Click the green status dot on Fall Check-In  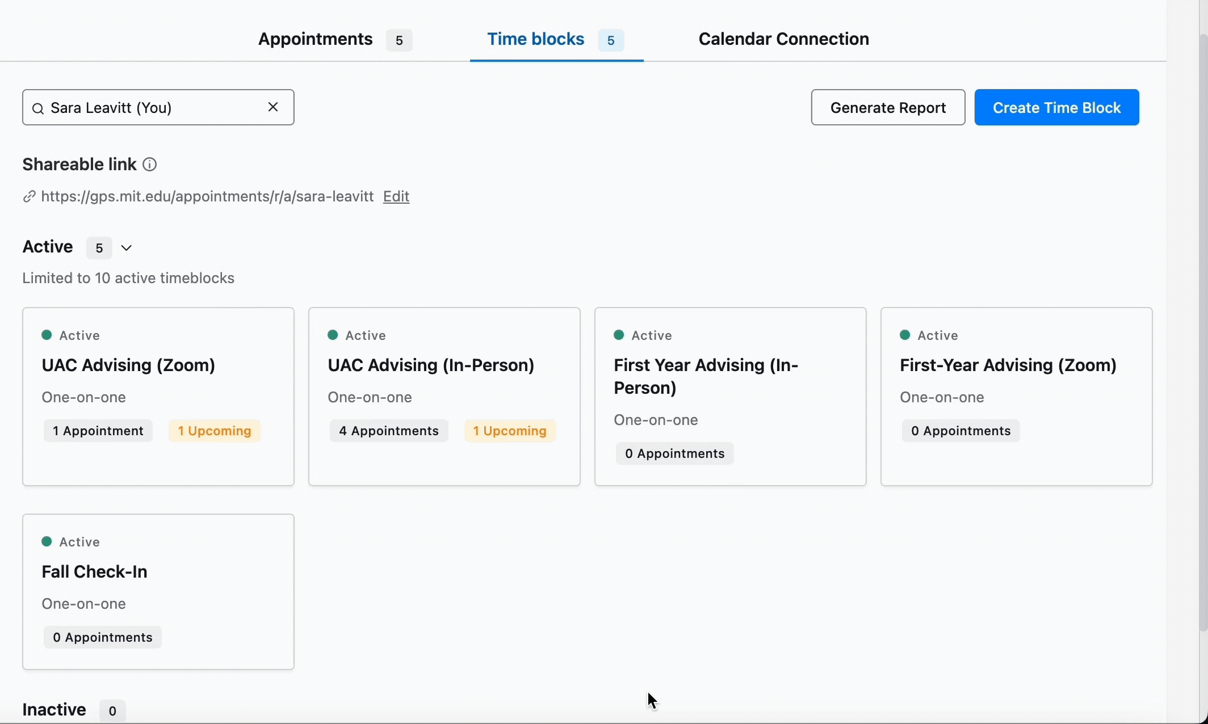(47, 541)
